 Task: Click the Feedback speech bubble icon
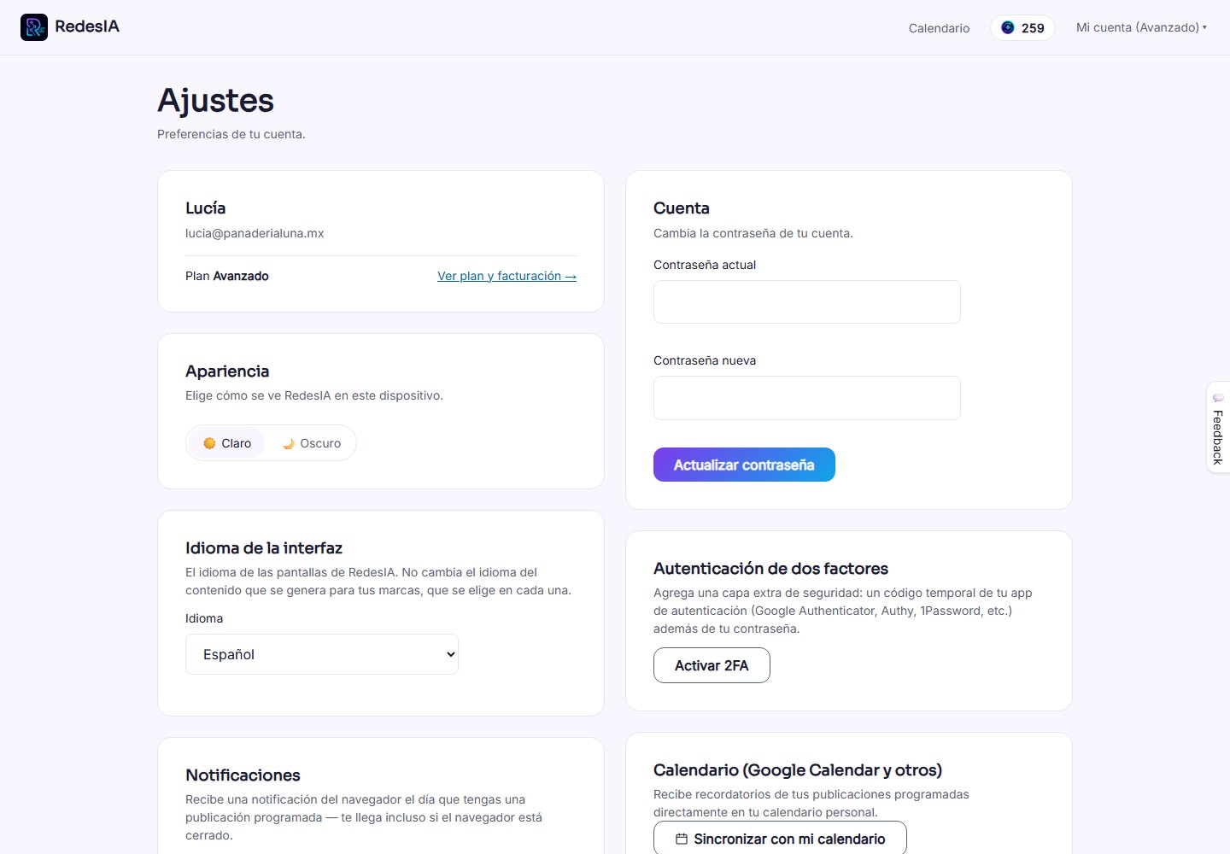coord(1218,398)
